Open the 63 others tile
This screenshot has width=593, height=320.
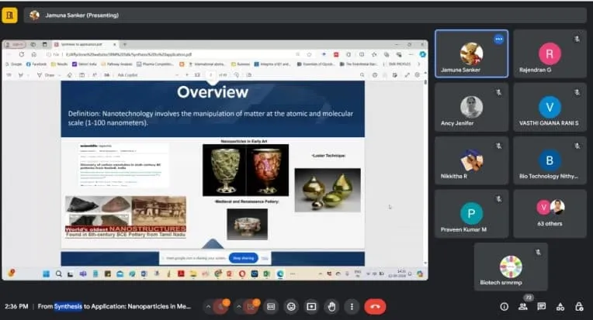(x=550, y=214)
